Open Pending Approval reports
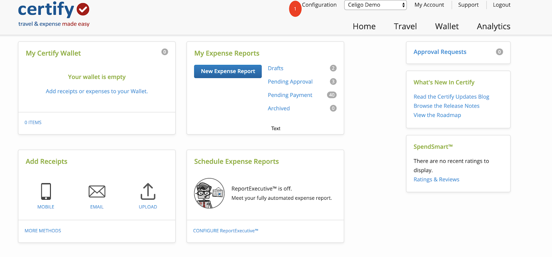 click(290, 82)
